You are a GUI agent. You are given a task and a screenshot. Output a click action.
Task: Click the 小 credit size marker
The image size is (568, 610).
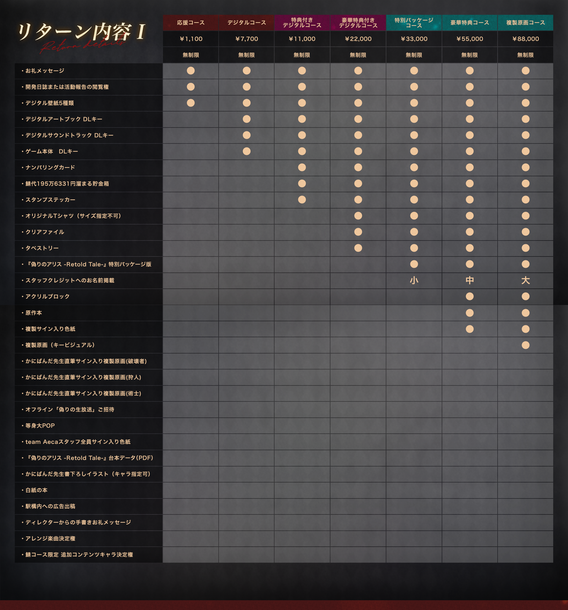pos(414,280)
